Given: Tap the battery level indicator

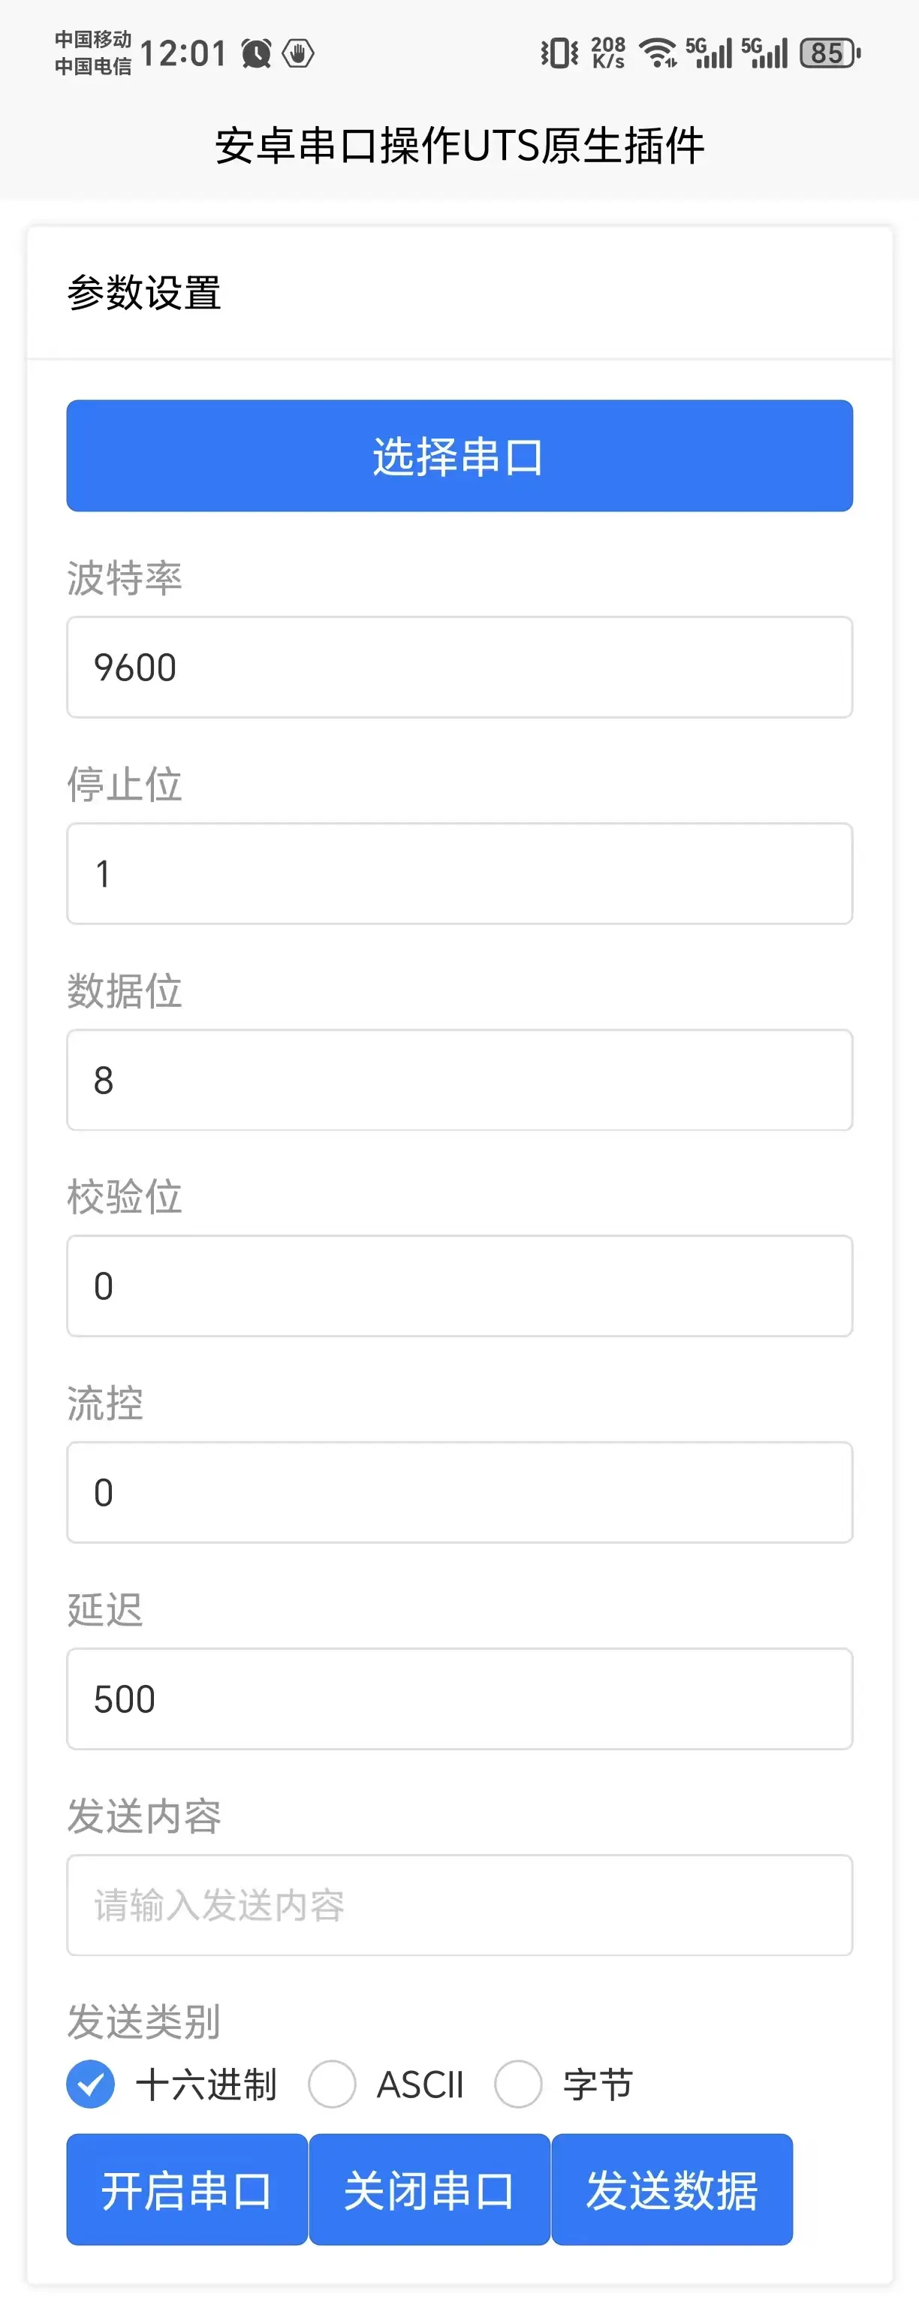Looking at the screenshot, I should point(830,53).
